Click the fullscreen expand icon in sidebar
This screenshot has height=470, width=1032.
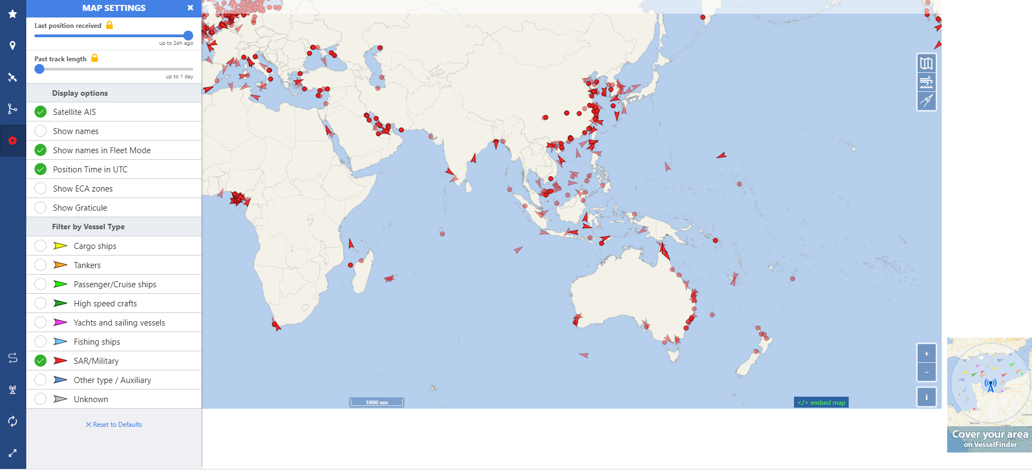13,453
